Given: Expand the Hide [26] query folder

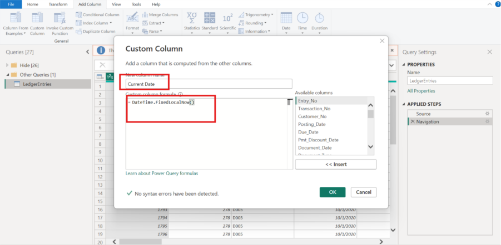Looking at the screenshot, I should [x=8, y=65].
